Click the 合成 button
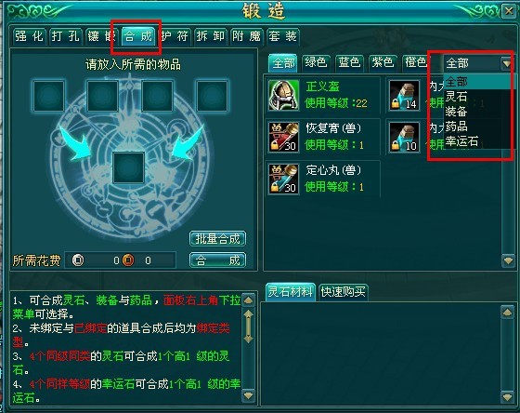Screen dimensions: 520x413 pos(217,260)
